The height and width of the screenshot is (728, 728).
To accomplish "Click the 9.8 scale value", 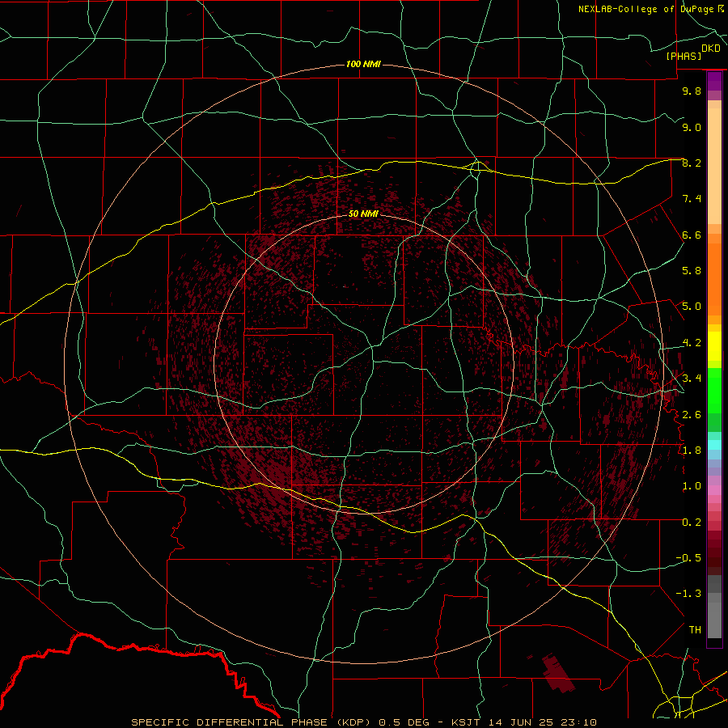I will 692,91.
